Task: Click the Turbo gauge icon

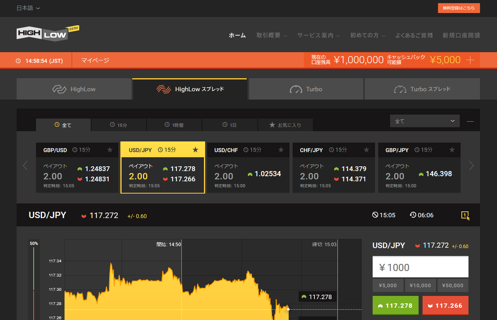Action: point(296,89)
